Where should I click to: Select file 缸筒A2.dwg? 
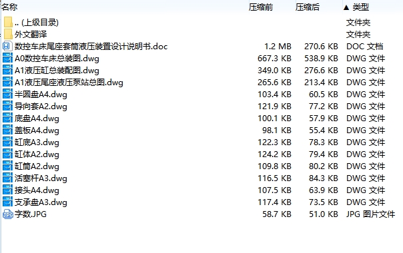point(37,166)
